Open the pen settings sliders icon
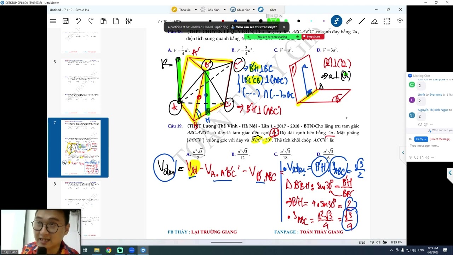 point(129,21)
